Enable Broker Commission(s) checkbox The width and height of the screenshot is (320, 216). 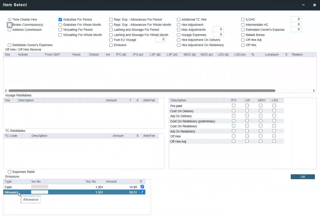(10, 25)
